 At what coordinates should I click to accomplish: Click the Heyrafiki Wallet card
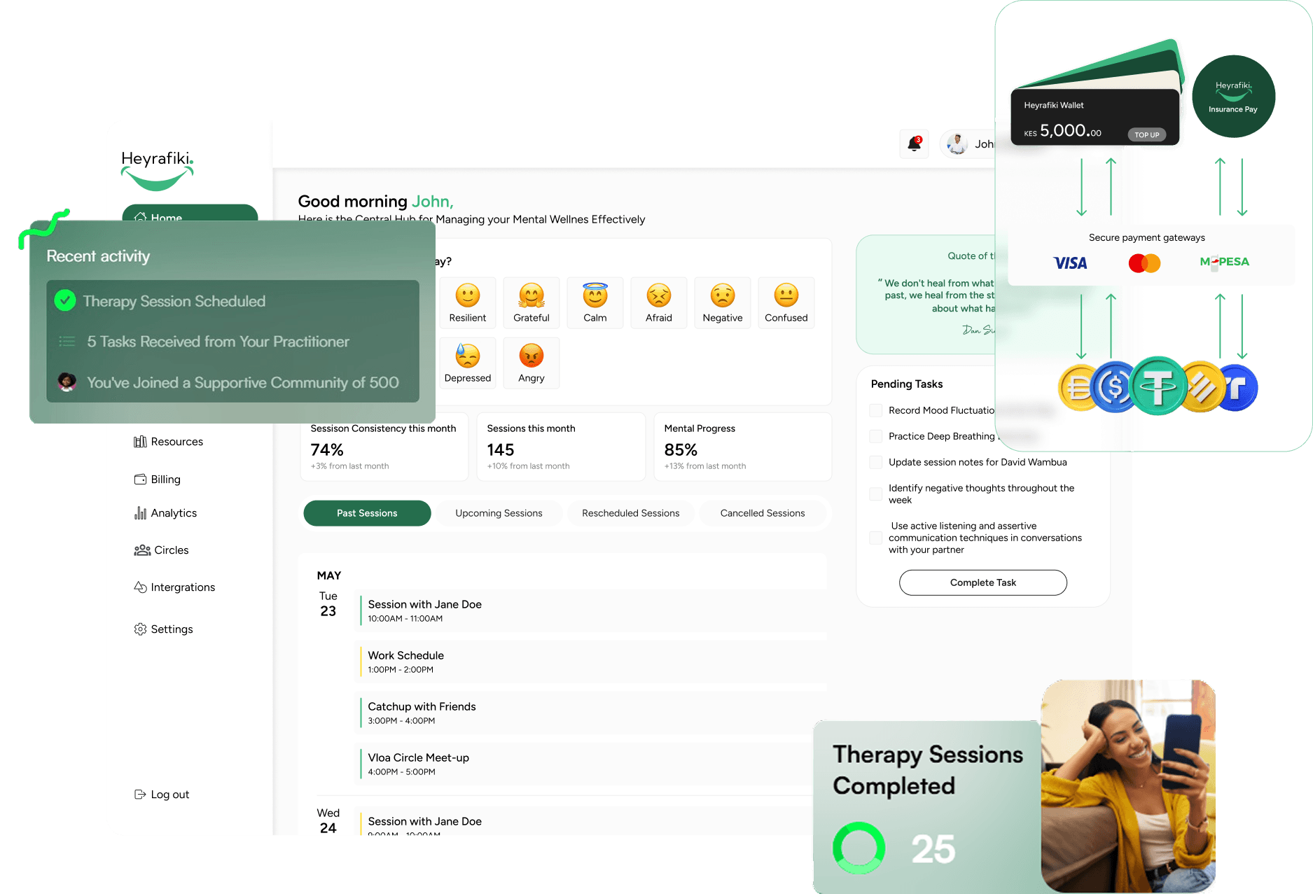coord(1095,117)
